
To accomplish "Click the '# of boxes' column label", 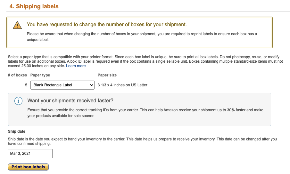I will tap(17, 75).
